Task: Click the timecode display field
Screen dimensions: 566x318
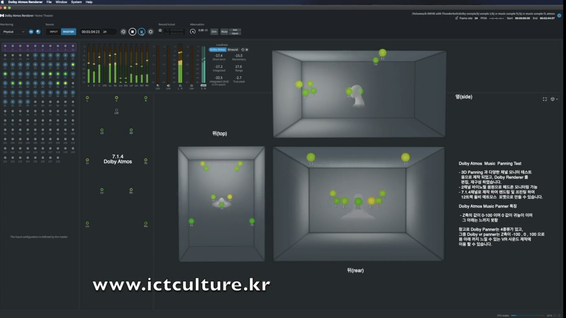Action: [x=91, y=32]
